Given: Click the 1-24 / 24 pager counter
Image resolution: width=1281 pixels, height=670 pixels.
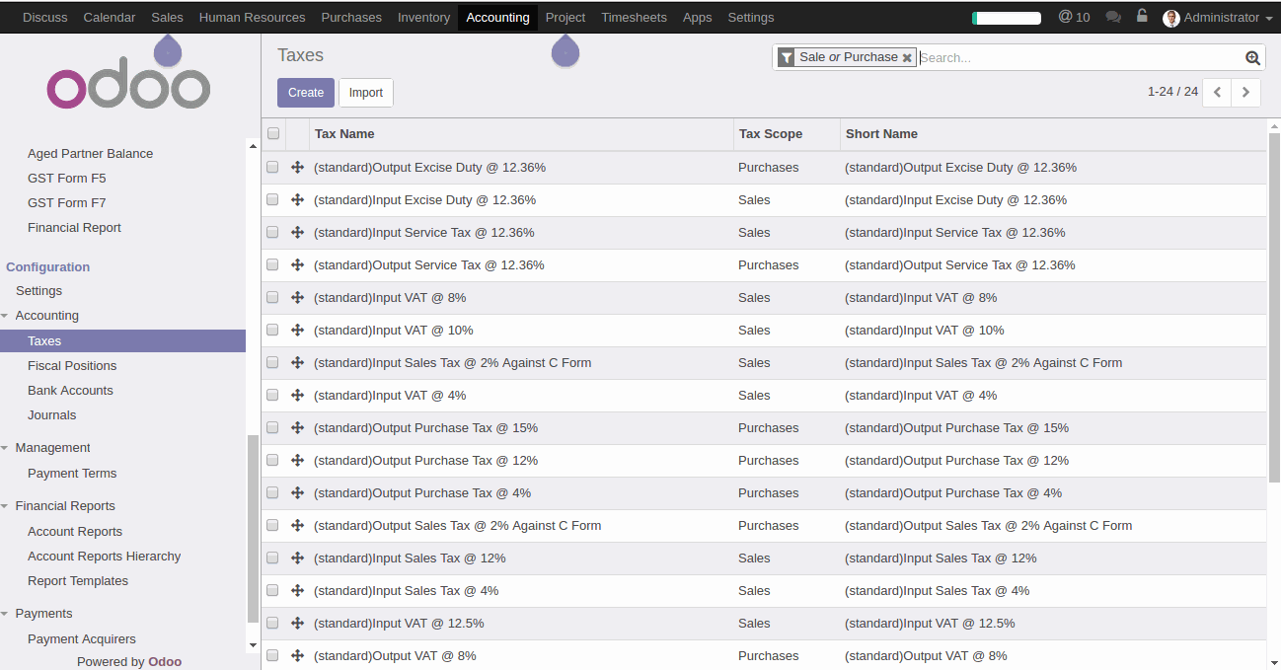Looking at the screenshot, I should point(1172,92).
